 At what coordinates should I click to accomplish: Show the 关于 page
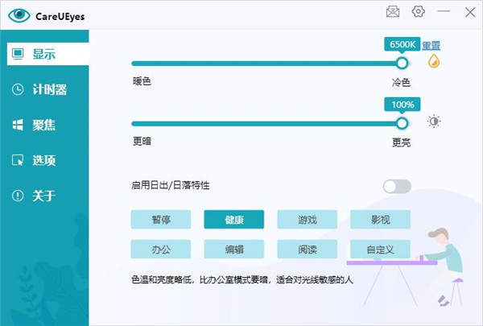(x=43, y=196)
